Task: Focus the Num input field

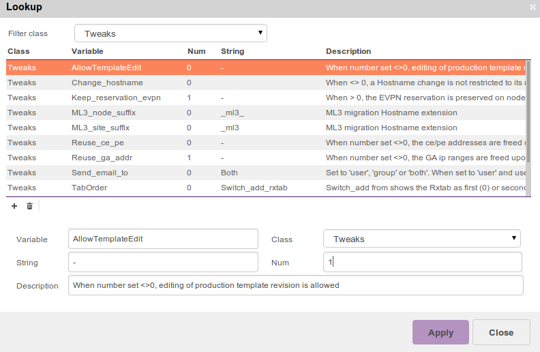Action: pos(422,263)
